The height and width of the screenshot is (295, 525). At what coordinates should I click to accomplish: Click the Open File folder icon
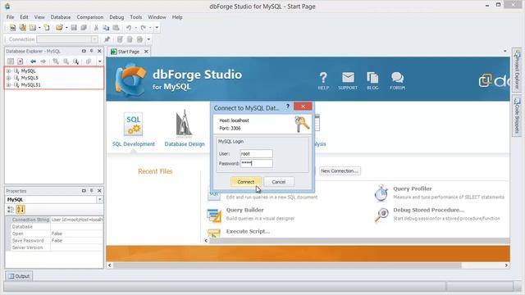[59, 28]
